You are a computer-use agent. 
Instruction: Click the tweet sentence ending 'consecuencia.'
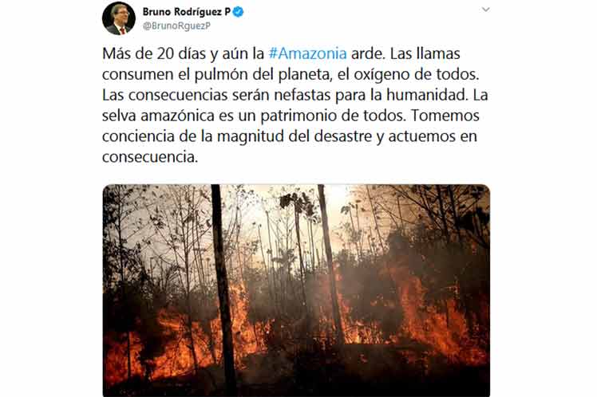pos(150,157)
